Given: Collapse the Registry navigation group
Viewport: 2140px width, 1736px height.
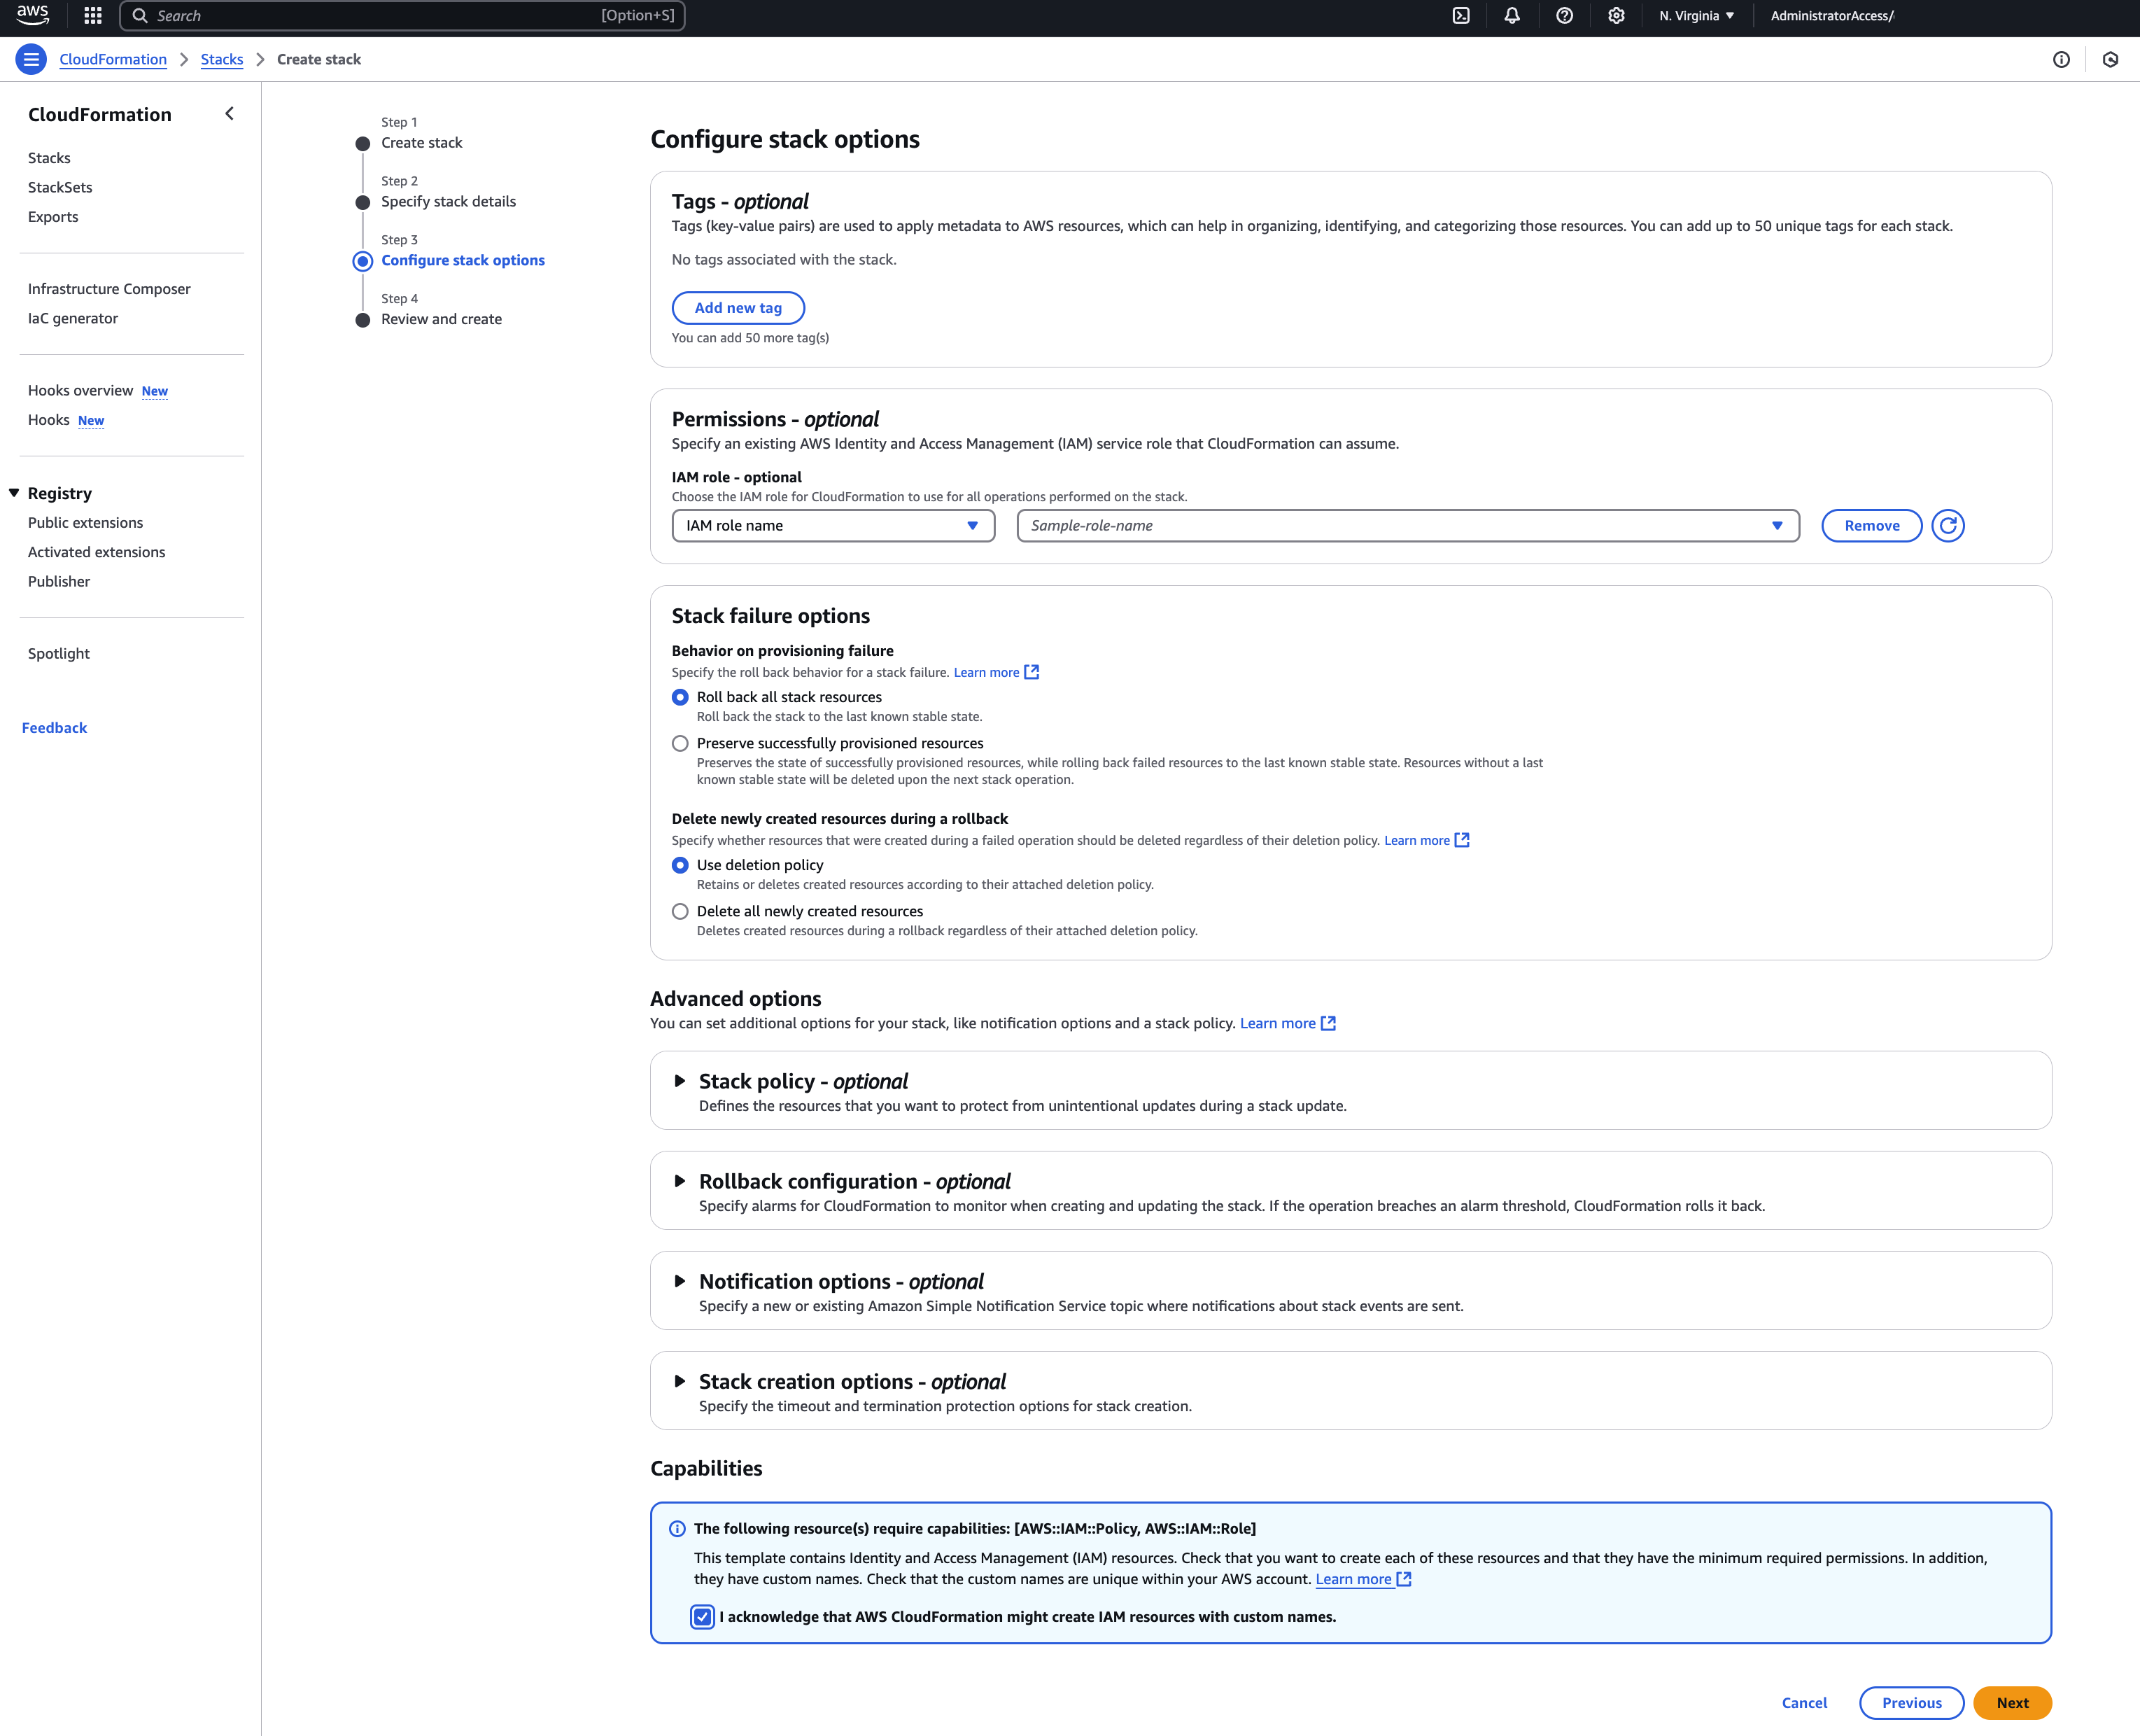Looking at the screenshot, I should click(x=14, y=493).
